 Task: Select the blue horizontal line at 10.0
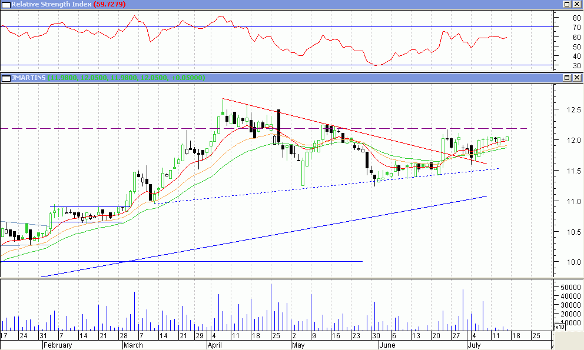click(181, 261)
